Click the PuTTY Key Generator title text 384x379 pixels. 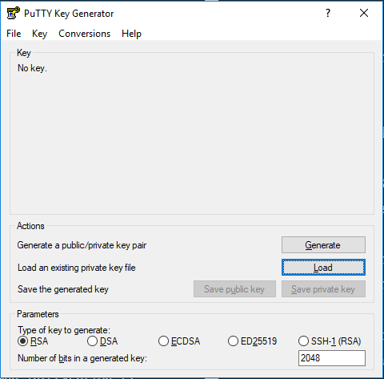pyautogui.click(x=69, y=14)
